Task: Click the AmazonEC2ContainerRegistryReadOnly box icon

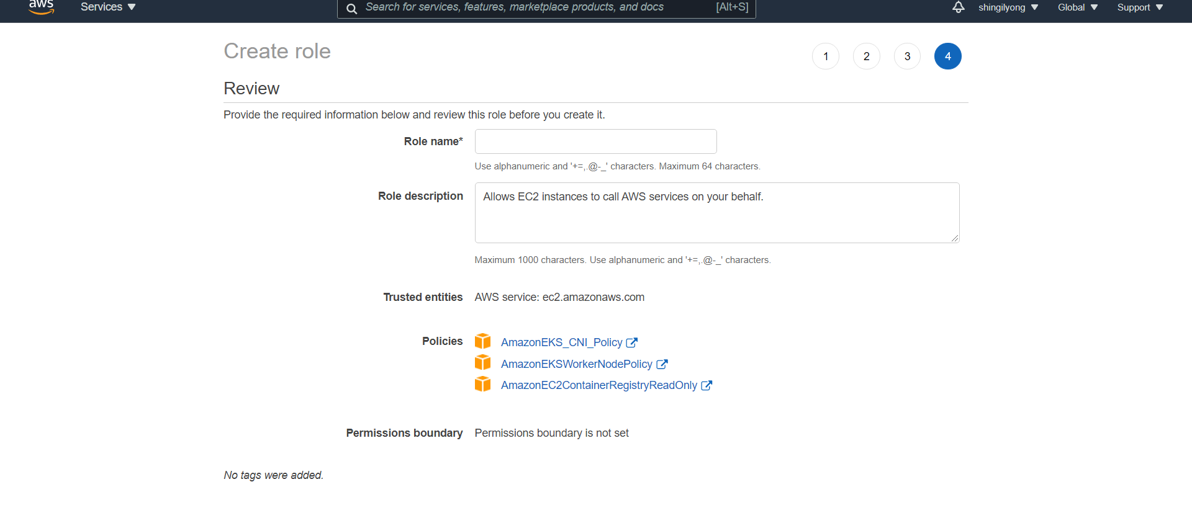Action: tap(482, 384)
